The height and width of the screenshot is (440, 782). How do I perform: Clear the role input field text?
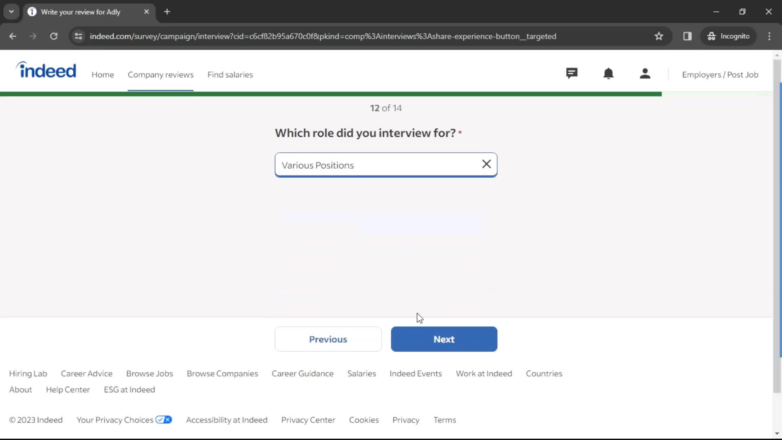[x=486, y=164]
